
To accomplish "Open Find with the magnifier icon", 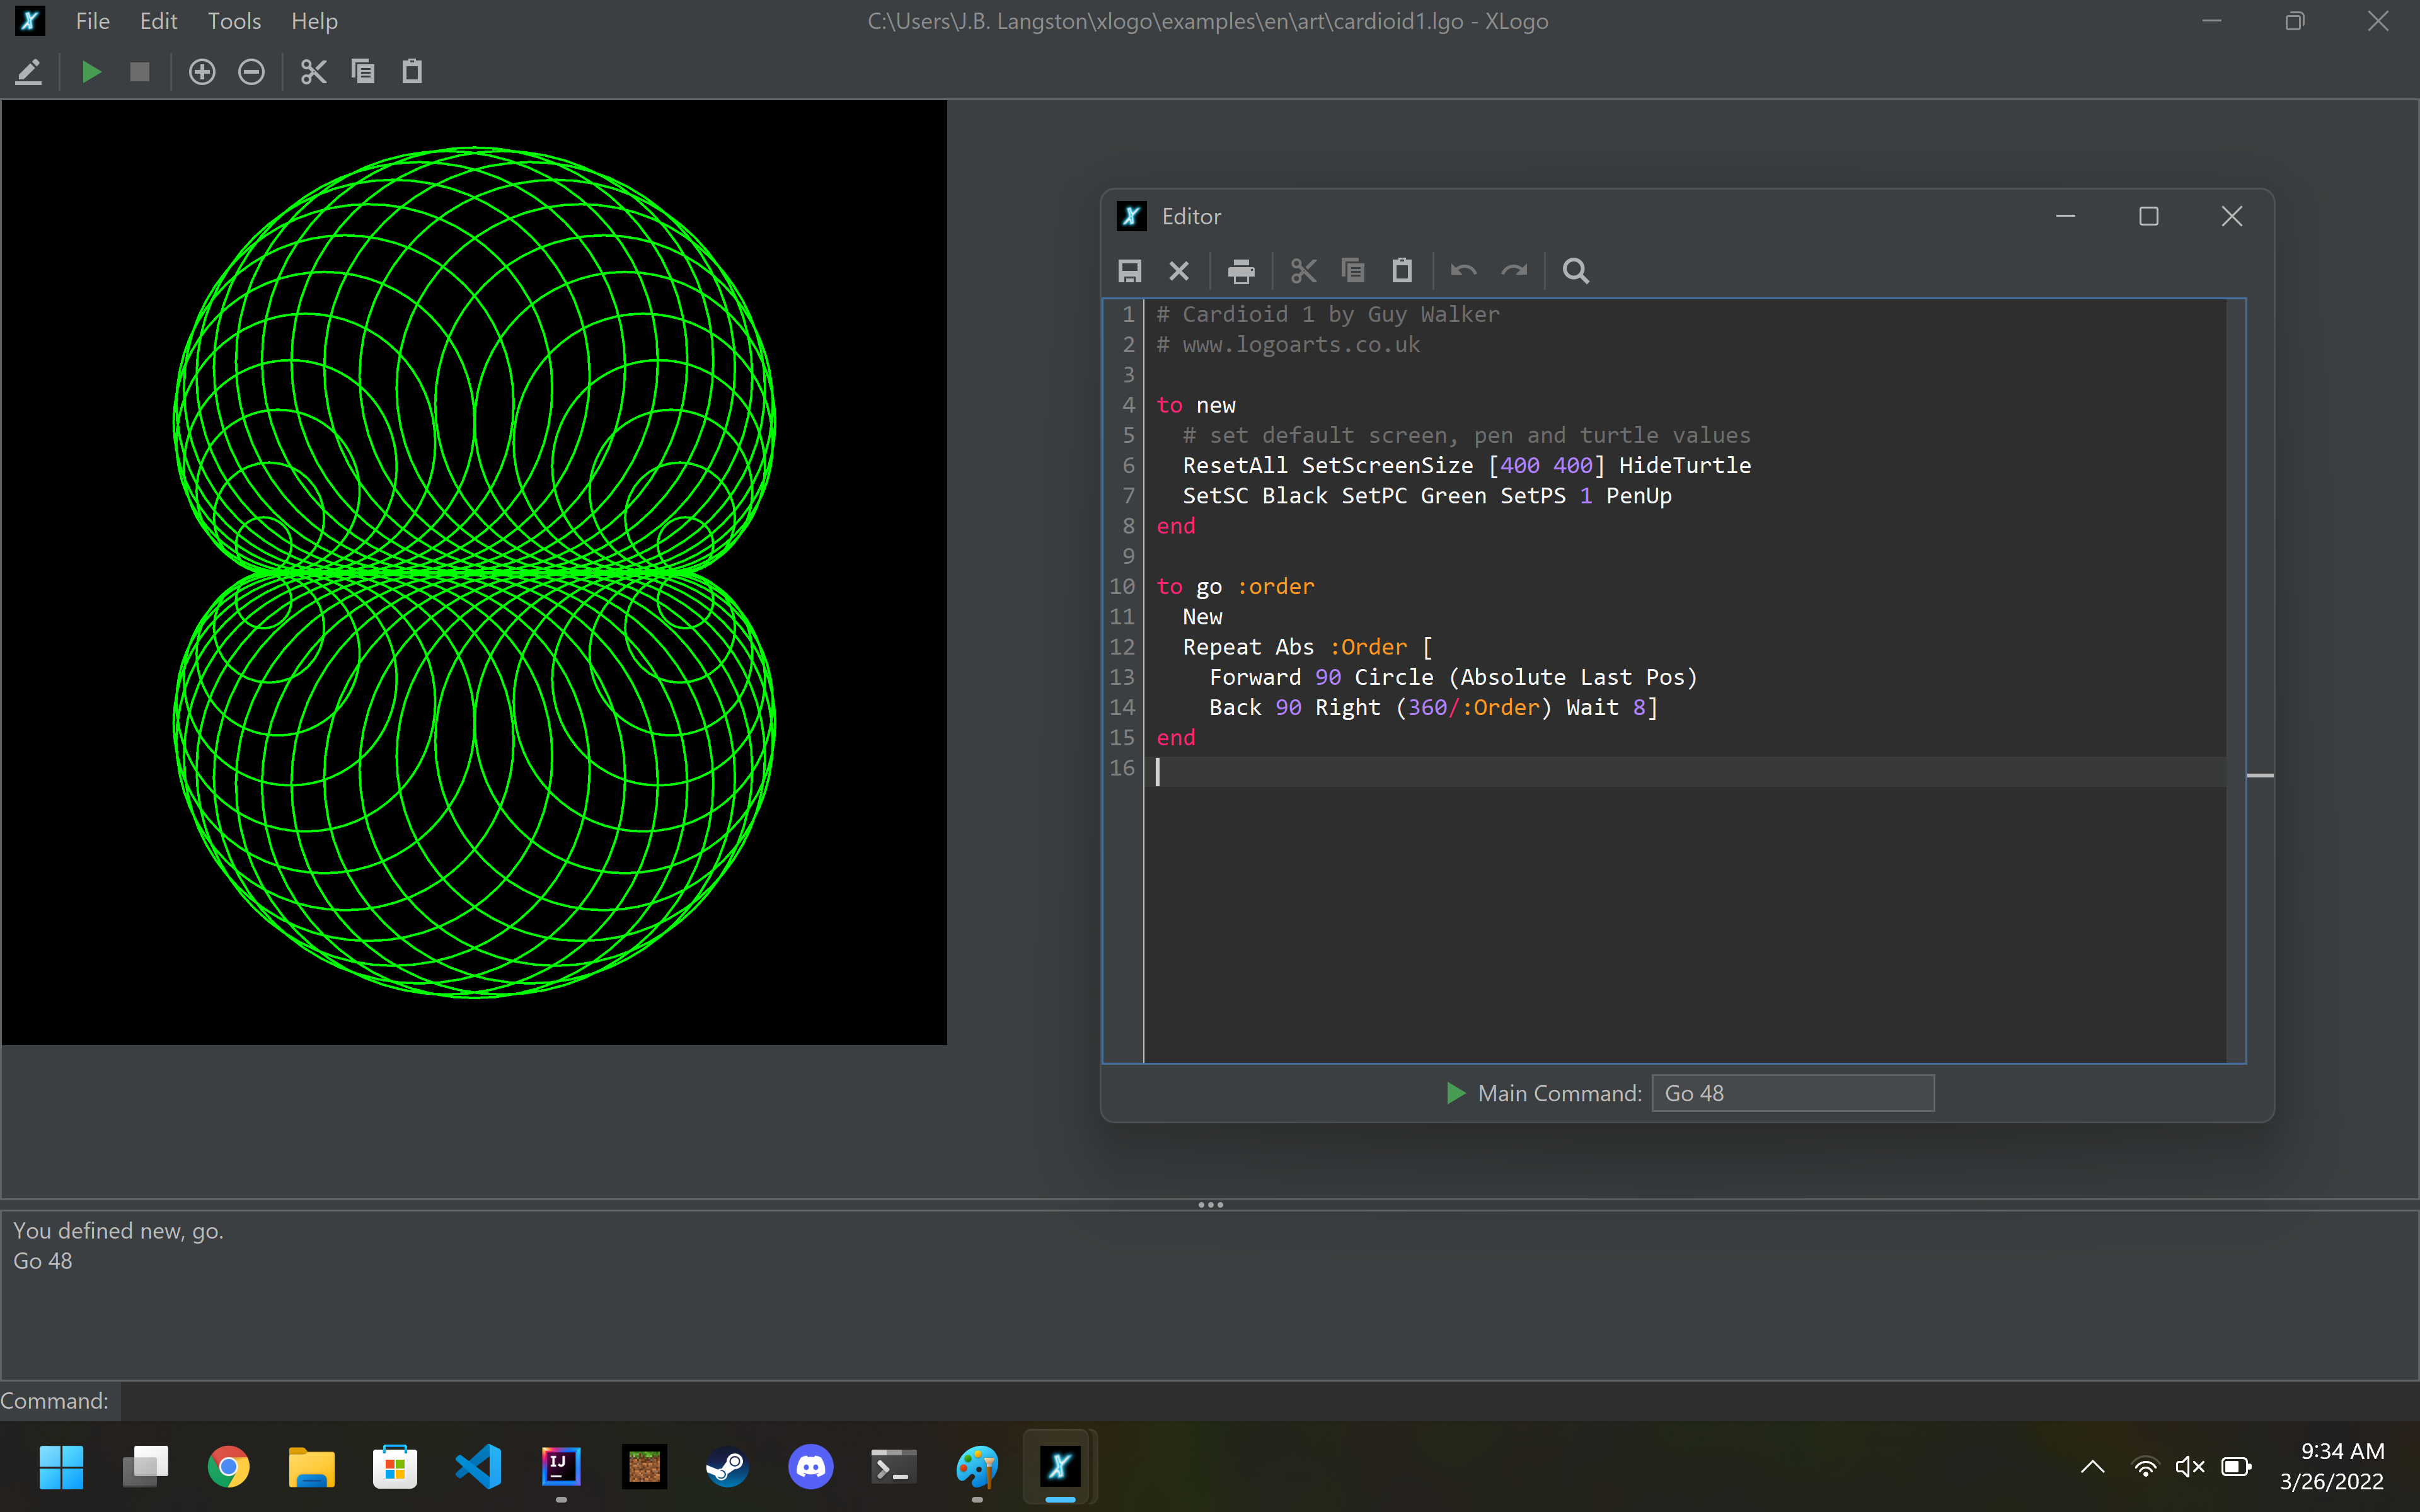I will 1575,271.
